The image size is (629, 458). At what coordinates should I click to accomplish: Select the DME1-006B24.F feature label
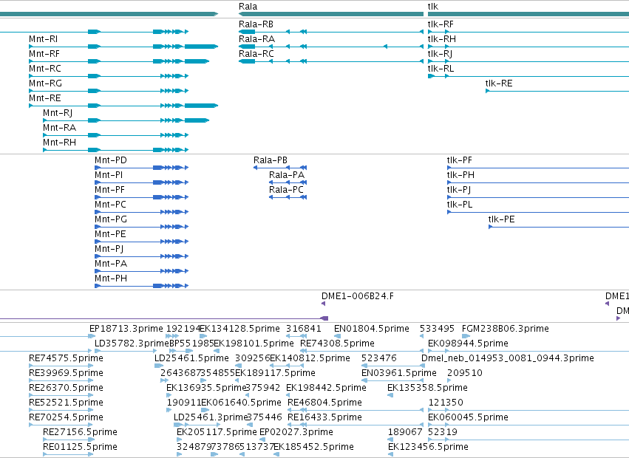point(358,296)
